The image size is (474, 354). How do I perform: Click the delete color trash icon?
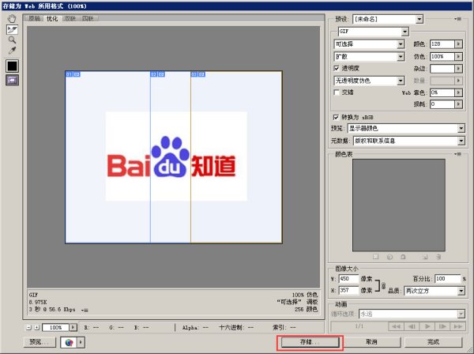click(438, 257)
